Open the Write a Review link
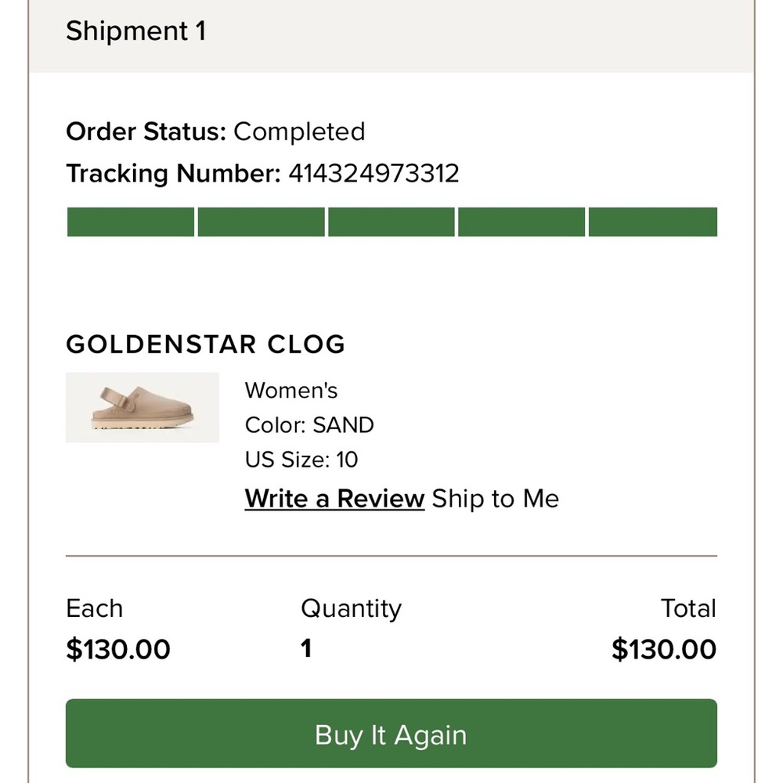The height and width of the screenshot is (783, 783). [334, 498]
